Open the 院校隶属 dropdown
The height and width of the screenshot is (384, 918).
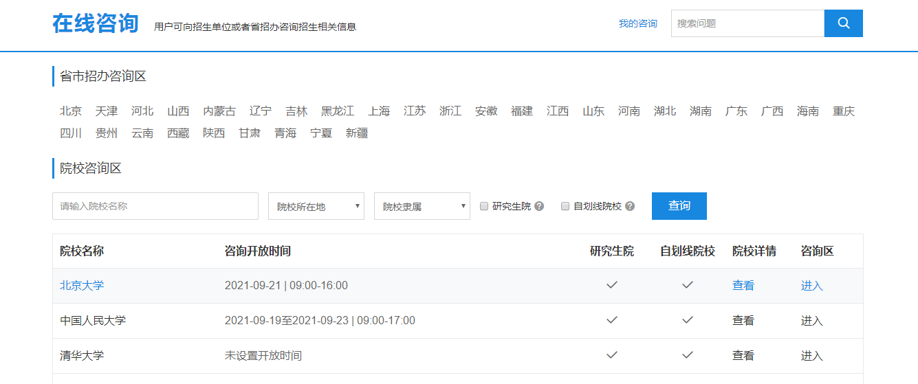[422, 206]
